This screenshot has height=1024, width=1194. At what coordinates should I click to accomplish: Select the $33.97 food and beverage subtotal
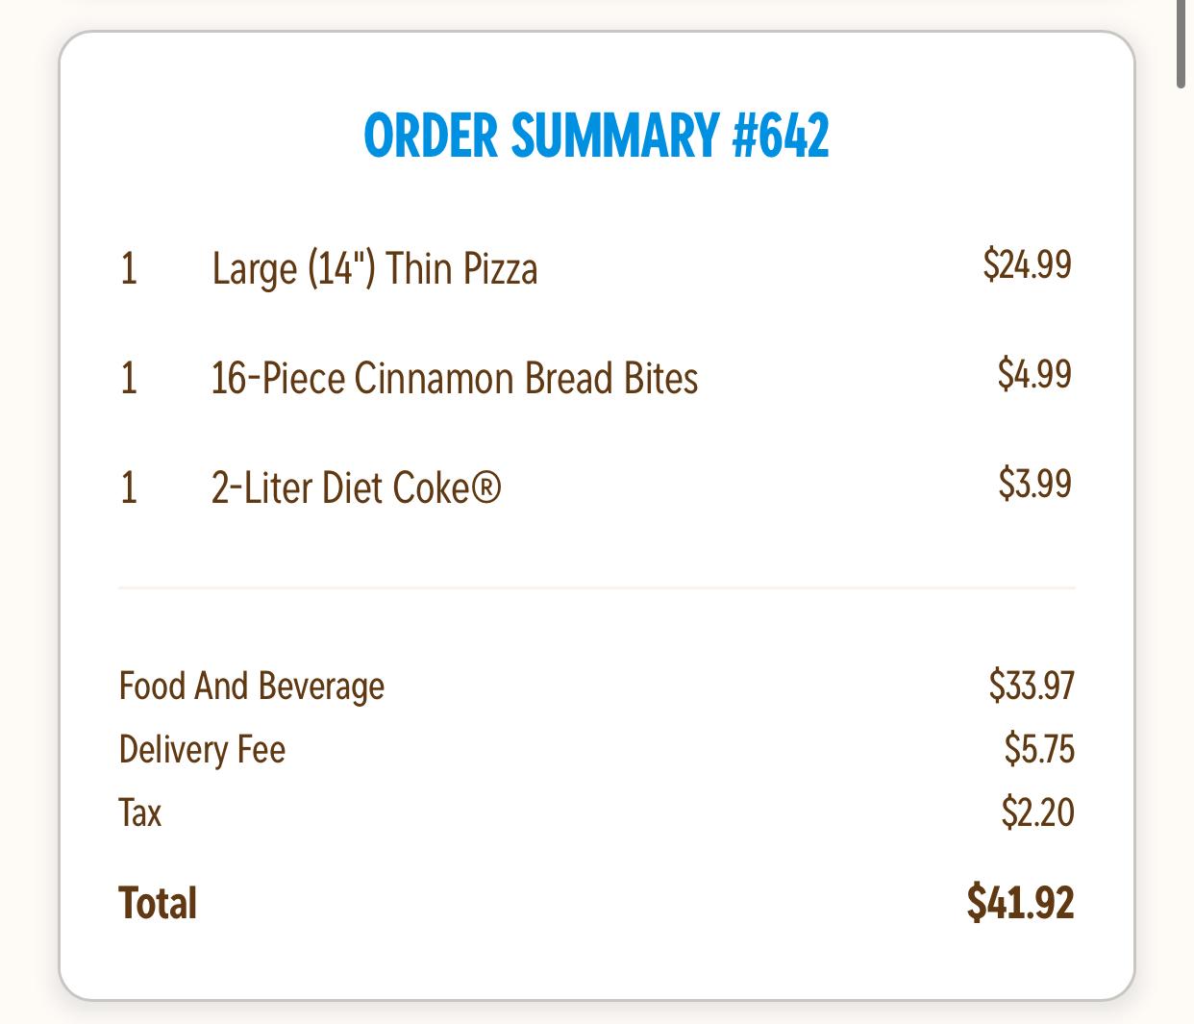[1032, 685]
